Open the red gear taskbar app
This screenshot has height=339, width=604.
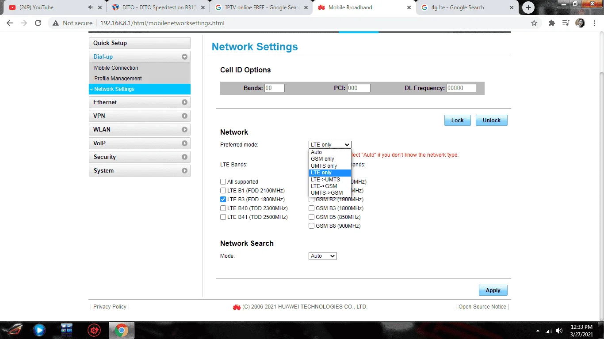tap(94, 330)
